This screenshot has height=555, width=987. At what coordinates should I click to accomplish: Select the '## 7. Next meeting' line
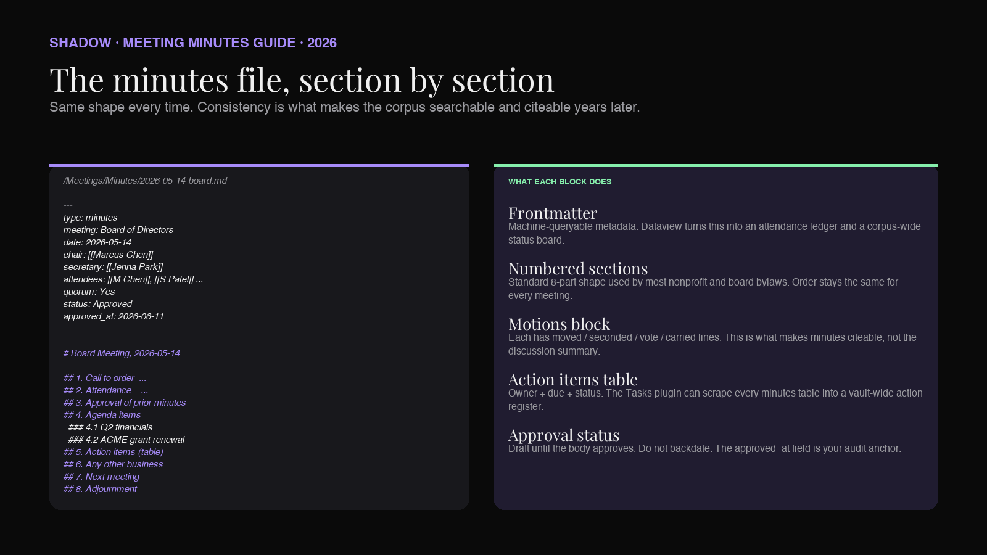click(x=101, y=477)
